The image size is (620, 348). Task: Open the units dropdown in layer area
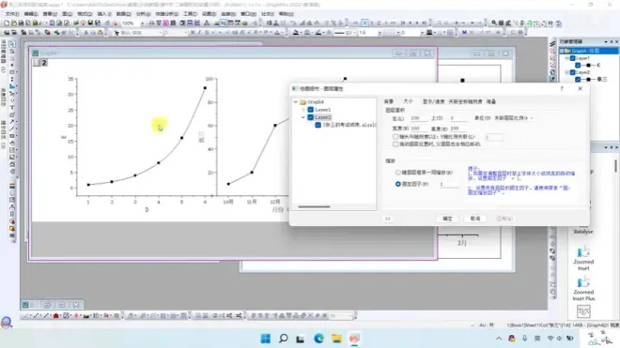pos(514,118)
